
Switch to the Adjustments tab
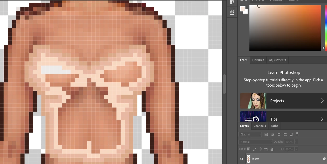(x=277, y=60)
